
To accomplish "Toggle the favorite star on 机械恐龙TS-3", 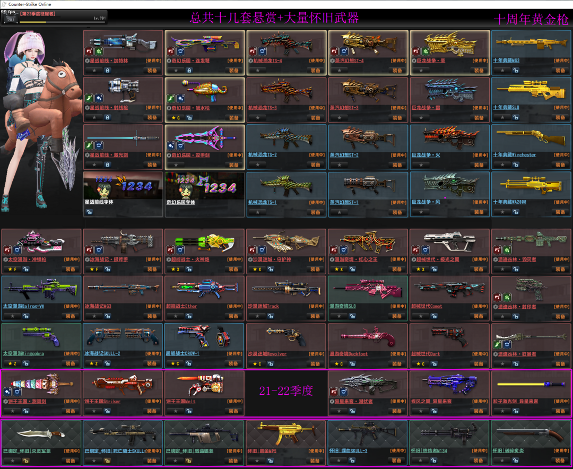I will click(258, 117).
